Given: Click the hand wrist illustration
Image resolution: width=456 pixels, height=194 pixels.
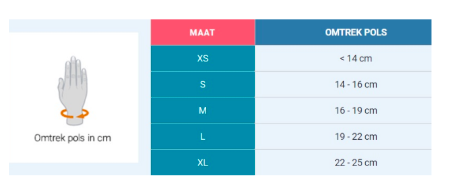Looking at the screenshot, I should click(x=73, y=91).
